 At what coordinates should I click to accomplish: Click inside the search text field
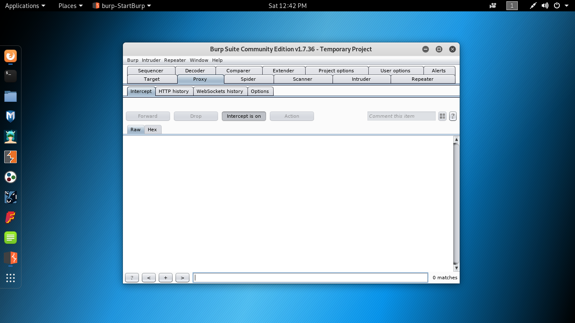click(x=310, y=278)
